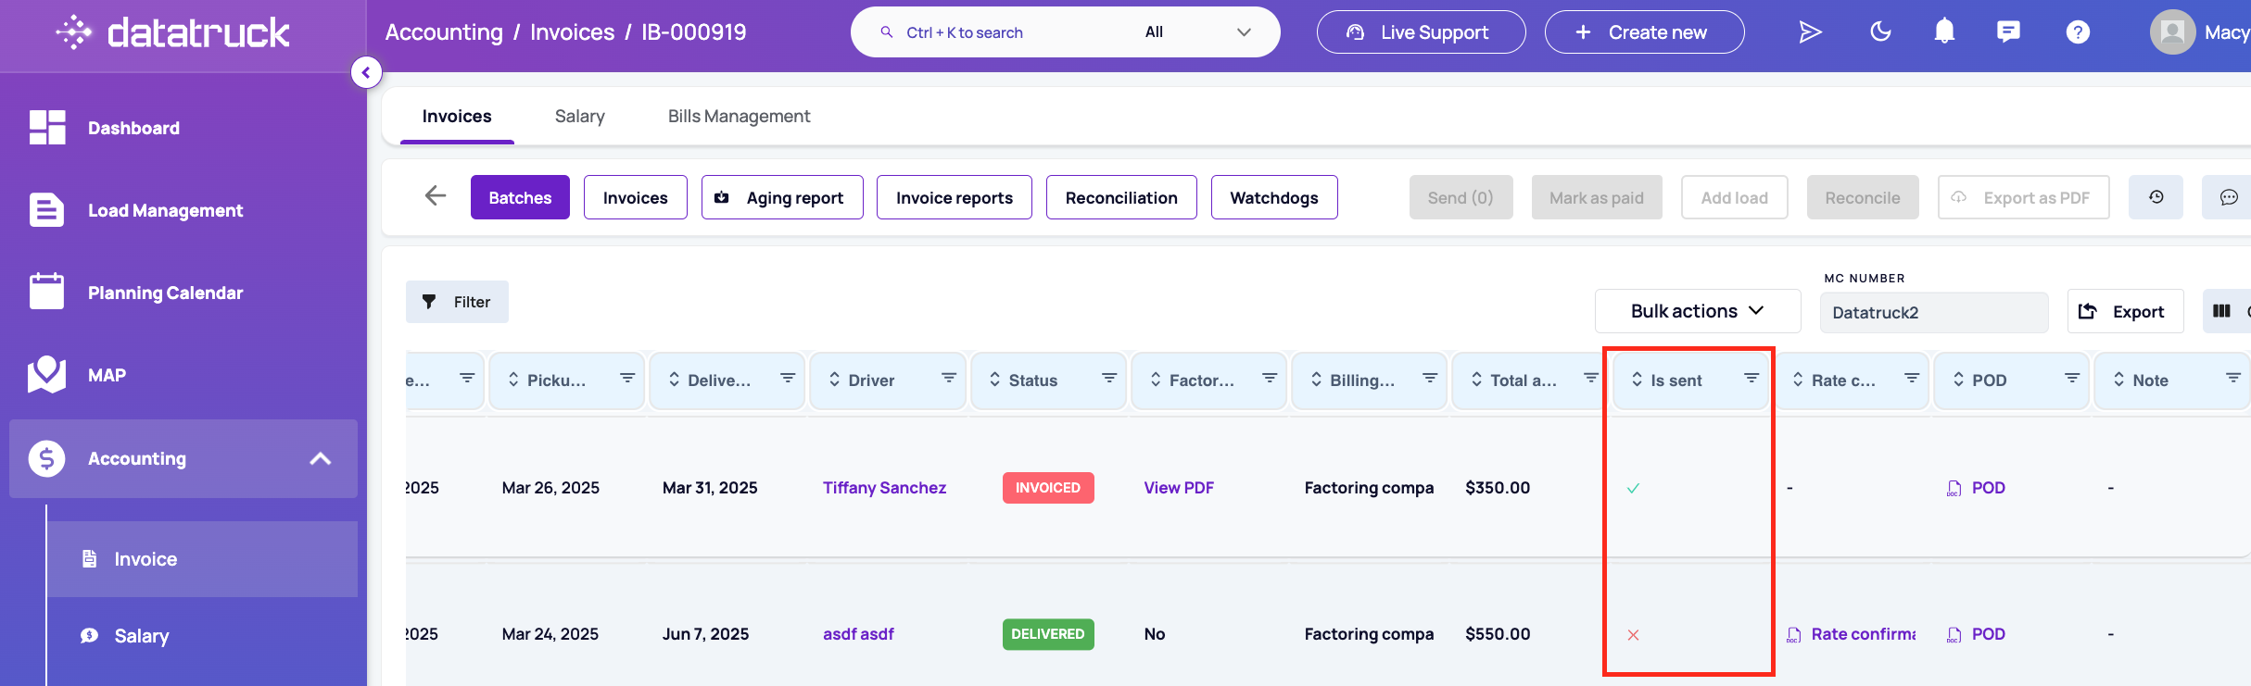Expand the Bulk actions dropdown

1697,311
